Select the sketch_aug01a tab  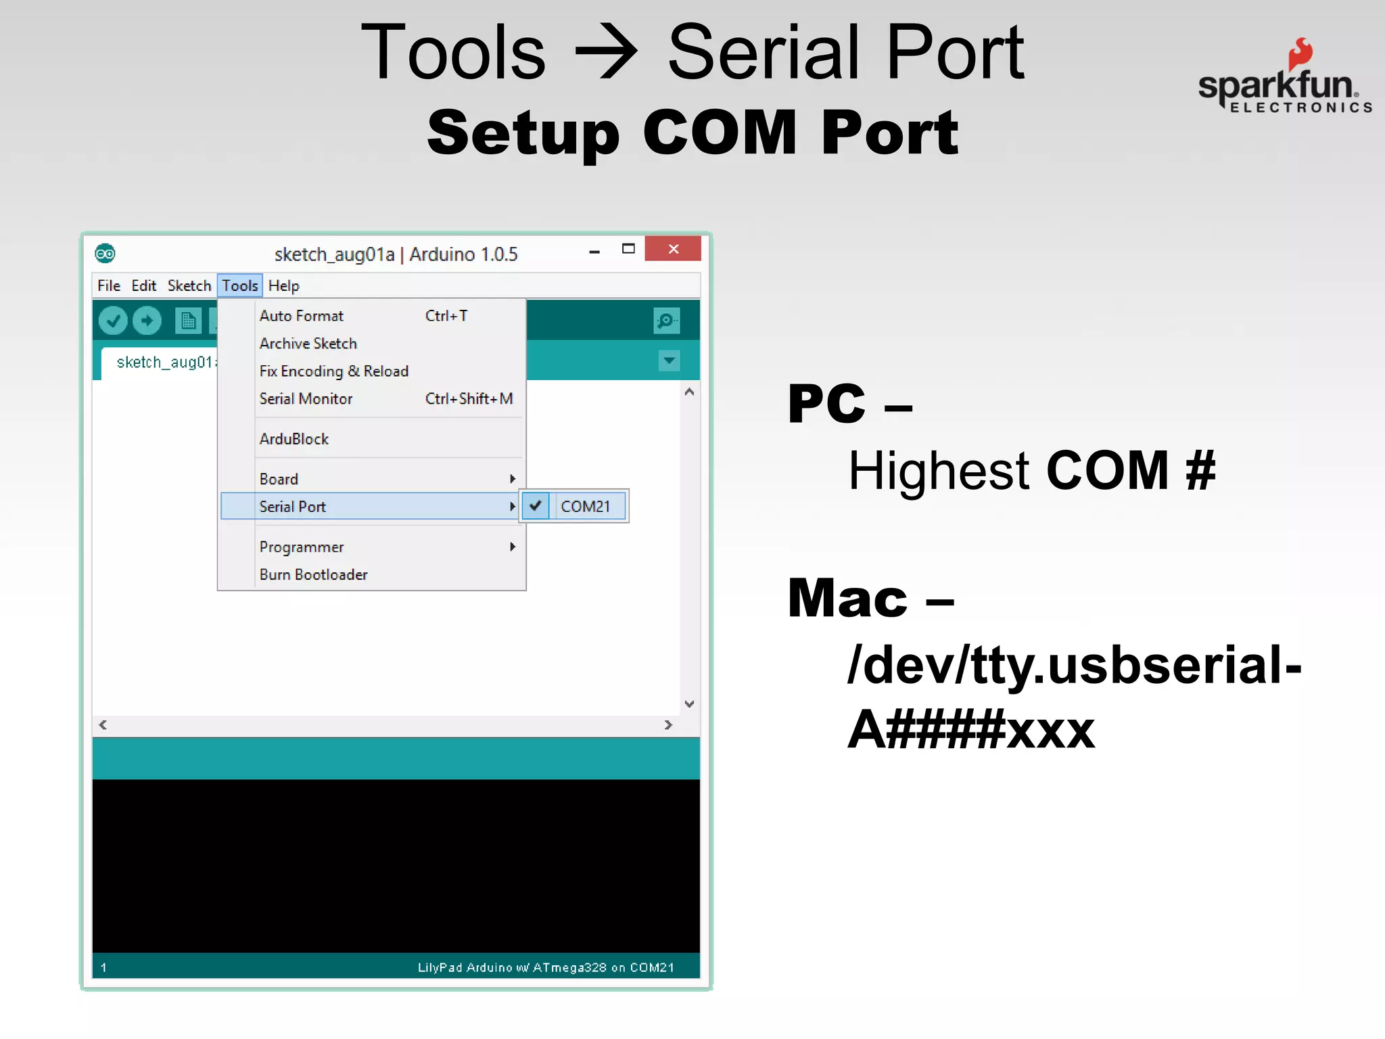[160, 363]
